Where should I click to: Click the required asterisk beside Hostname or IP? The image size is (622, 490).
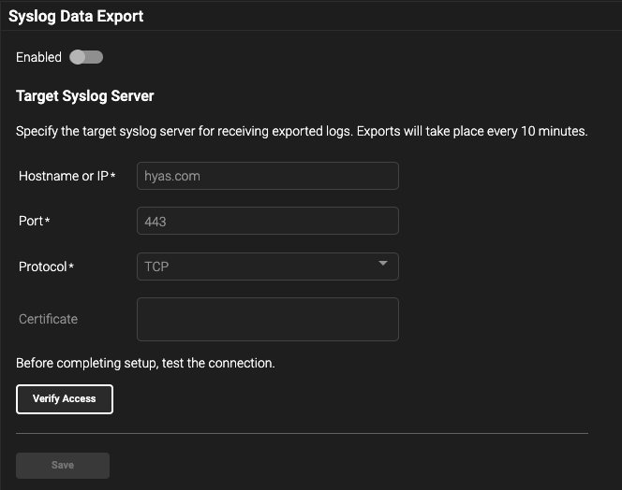113,176
